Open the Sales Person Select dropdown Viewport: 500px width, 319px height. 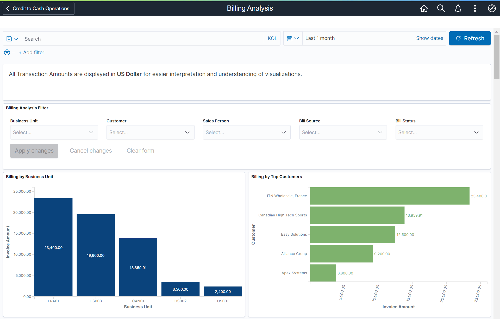[x=247, y=132]
